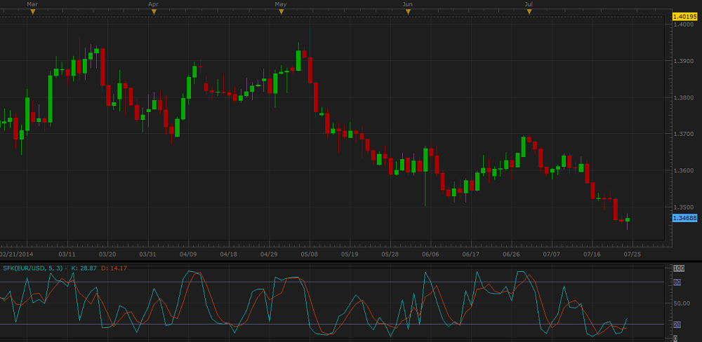
Task: Click the 20 oversold level label
Action: (x=677, y=324)
